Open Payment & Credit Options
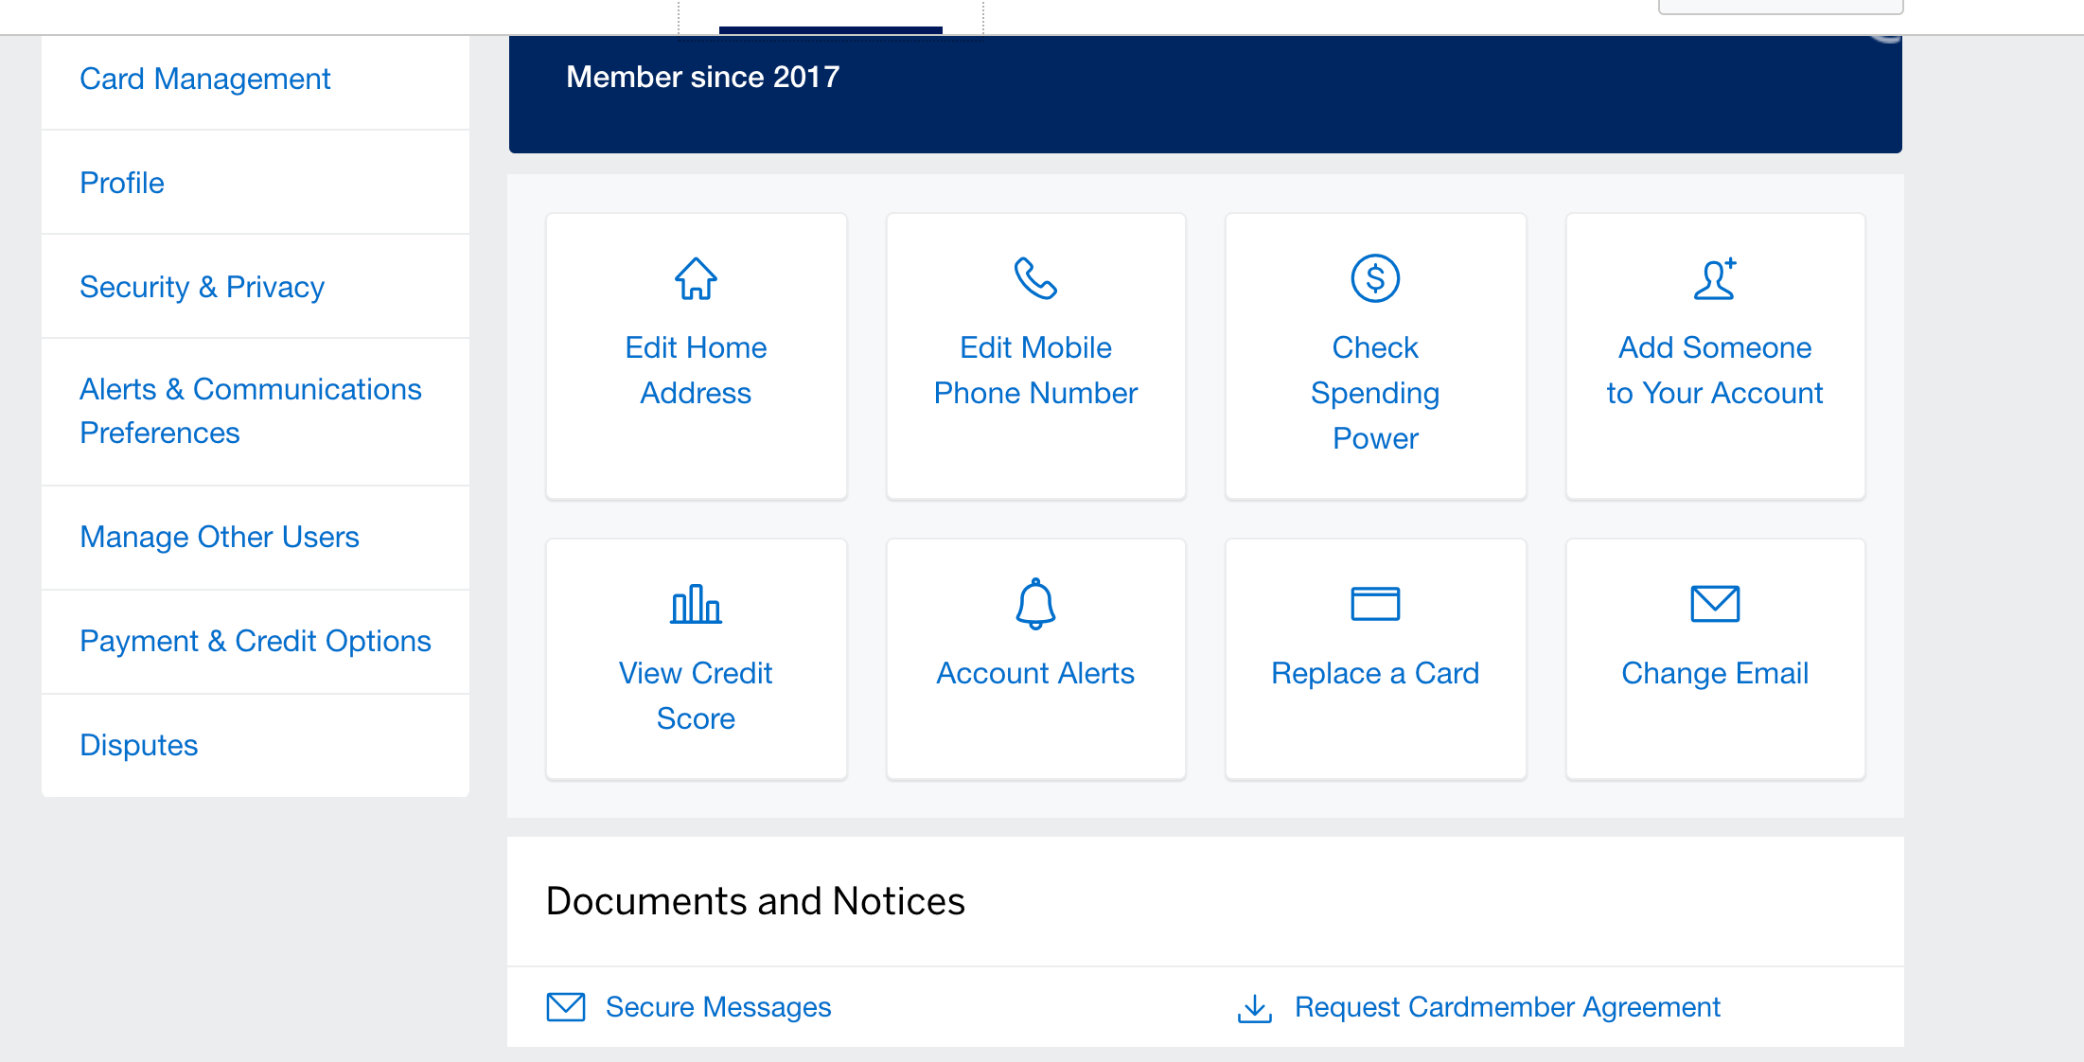Screen dimensions: 2084x1062 pyautogui.click(x=256, y=641)
